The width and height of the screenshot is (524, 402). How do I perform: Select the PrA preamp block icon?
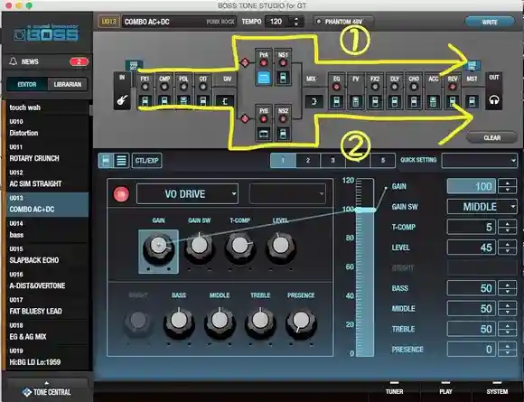pyautogui.click(x=264, y=78)
